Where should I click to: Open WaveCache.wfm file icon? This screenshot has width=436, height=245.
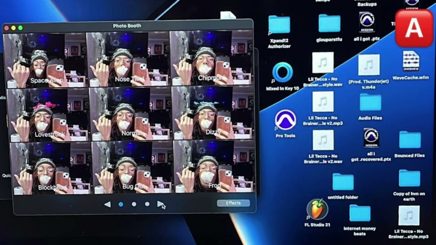(411, 61)
